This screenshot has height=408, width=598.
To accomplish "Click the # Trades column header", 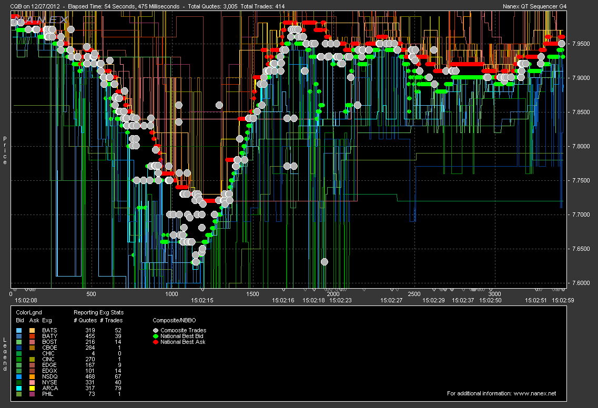I will click(x=112, y=320).
